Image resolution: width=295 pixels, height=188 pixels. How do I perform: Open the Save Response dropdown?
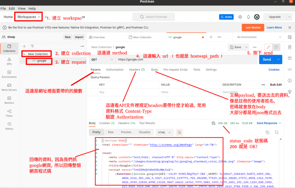click(x=269, y=123)
